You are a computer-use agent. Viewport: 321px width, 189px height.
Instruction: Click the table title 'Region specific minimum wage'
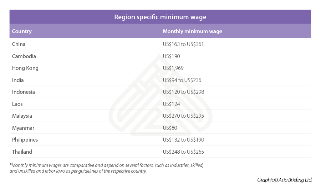coord(160,17)
